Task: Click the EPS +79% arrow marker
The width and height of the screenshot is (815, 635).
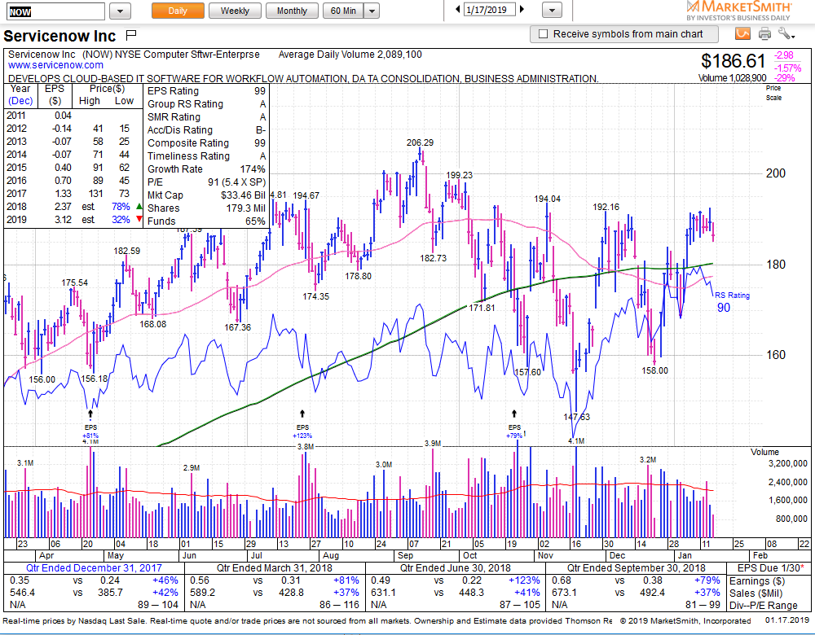Action: [x=514, y=414]
